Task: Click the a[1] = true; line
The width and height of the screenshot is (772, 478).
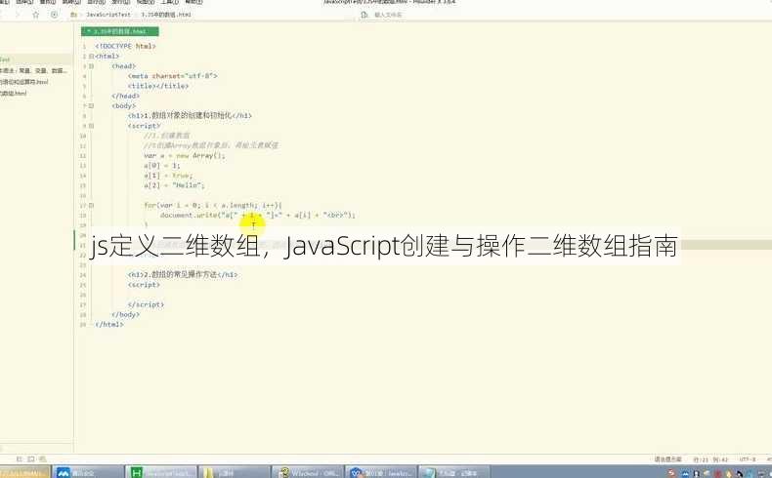Action: coord(168,176)
